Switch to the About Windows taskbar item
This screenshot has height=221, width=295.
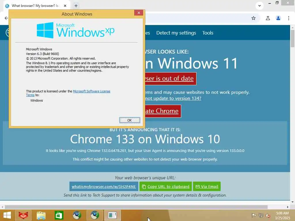tap(113, 215)
